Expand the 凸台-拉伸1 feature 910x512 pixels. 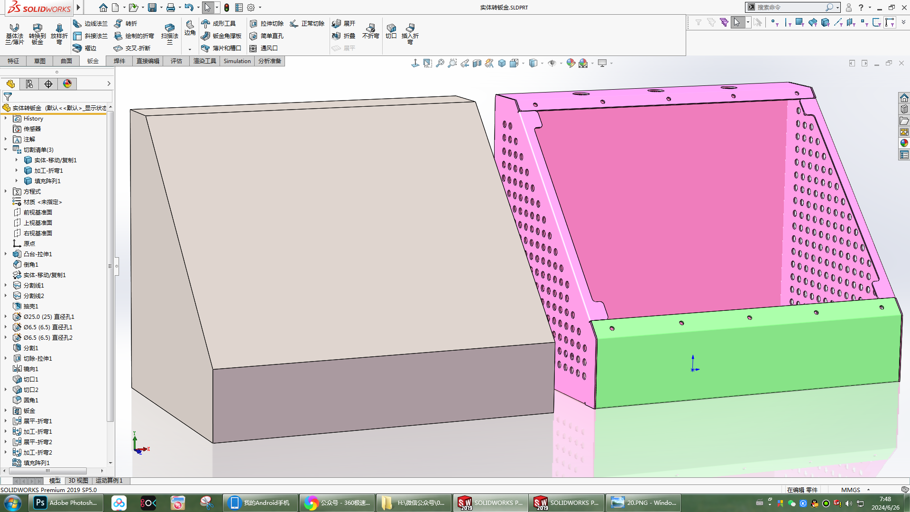pos(6,254)
